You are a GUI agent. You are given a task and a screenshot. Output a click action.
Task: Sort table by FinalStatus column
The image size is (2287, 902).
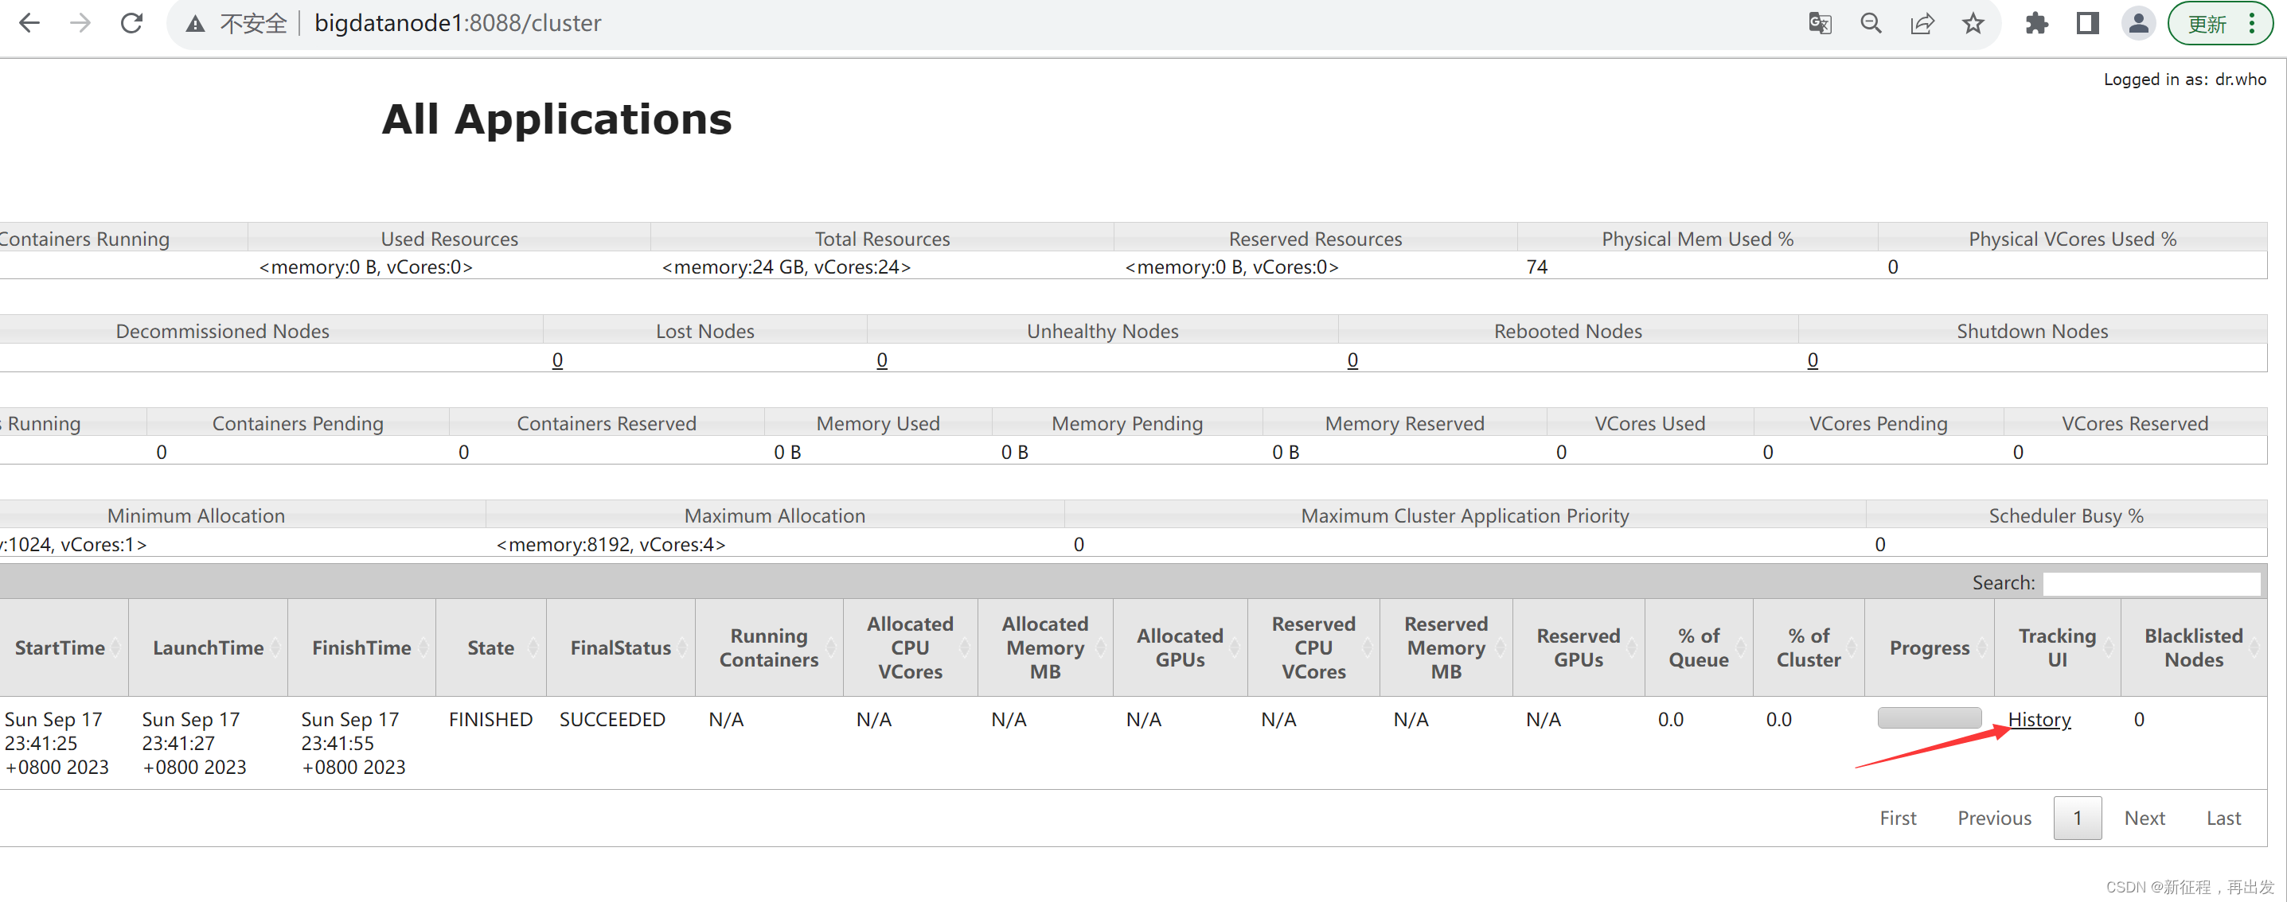(619, 648)
